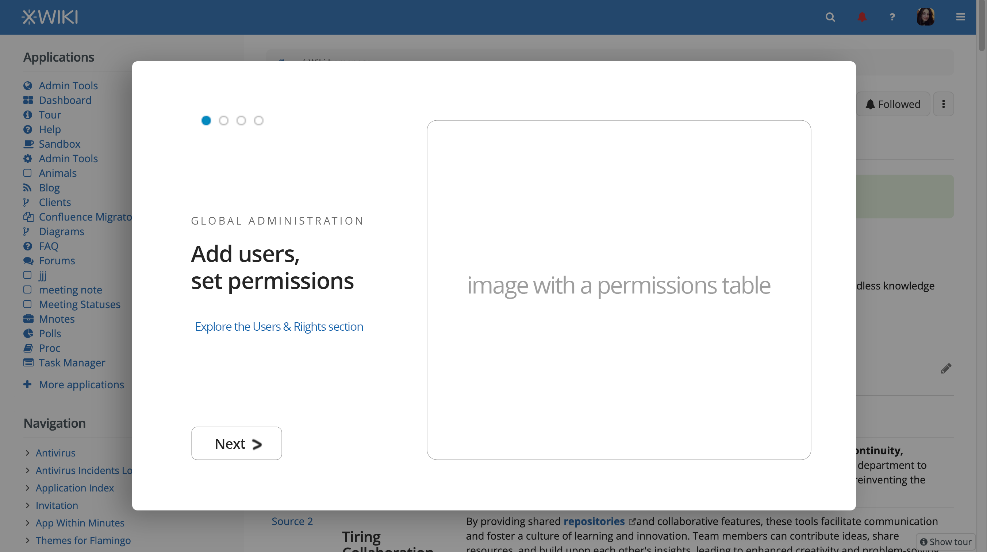Open the hamburger drawer menu
The height and width of the screenshot is (552, 987).
pyautogui.click(x=960, y=17)
